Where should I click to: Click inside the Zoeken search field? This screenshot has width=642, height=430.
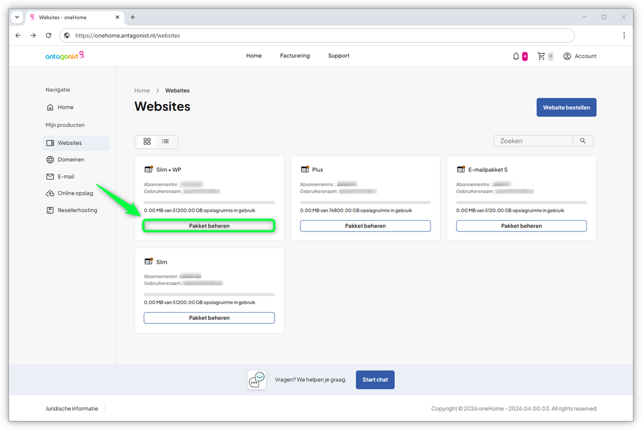click(533, 140)
